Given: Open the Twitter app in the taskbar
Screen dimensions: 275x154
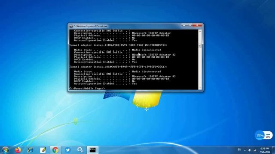Looking at the screenshot, I should [x=68, y=150].
